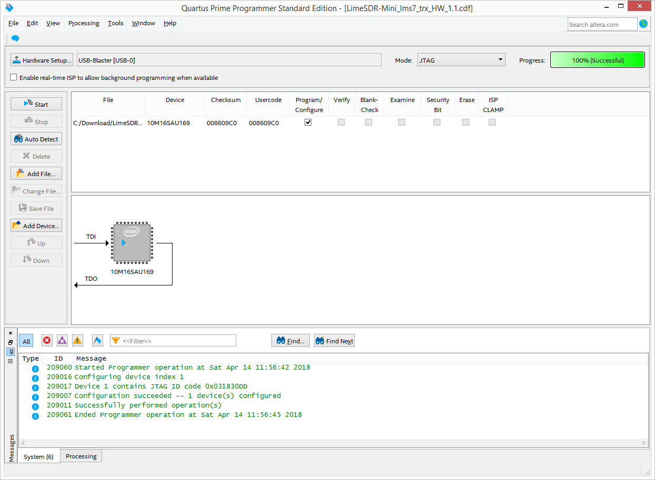Show All messages with the All button
This screenshot has width=655, height=480.
coord(26,341)
